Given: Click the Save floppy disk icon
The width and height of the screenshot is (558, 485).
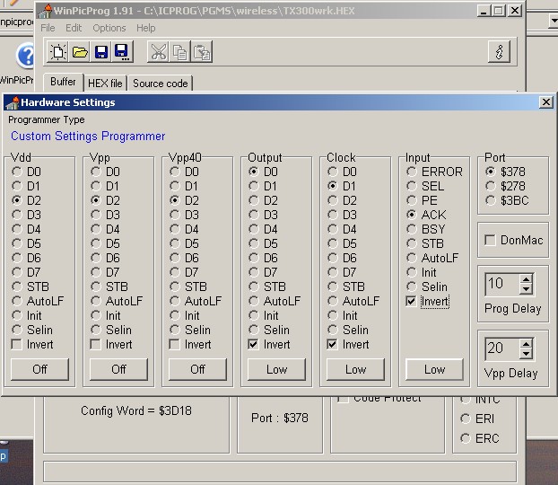Looking at the screenshot, I should (101, 52).
